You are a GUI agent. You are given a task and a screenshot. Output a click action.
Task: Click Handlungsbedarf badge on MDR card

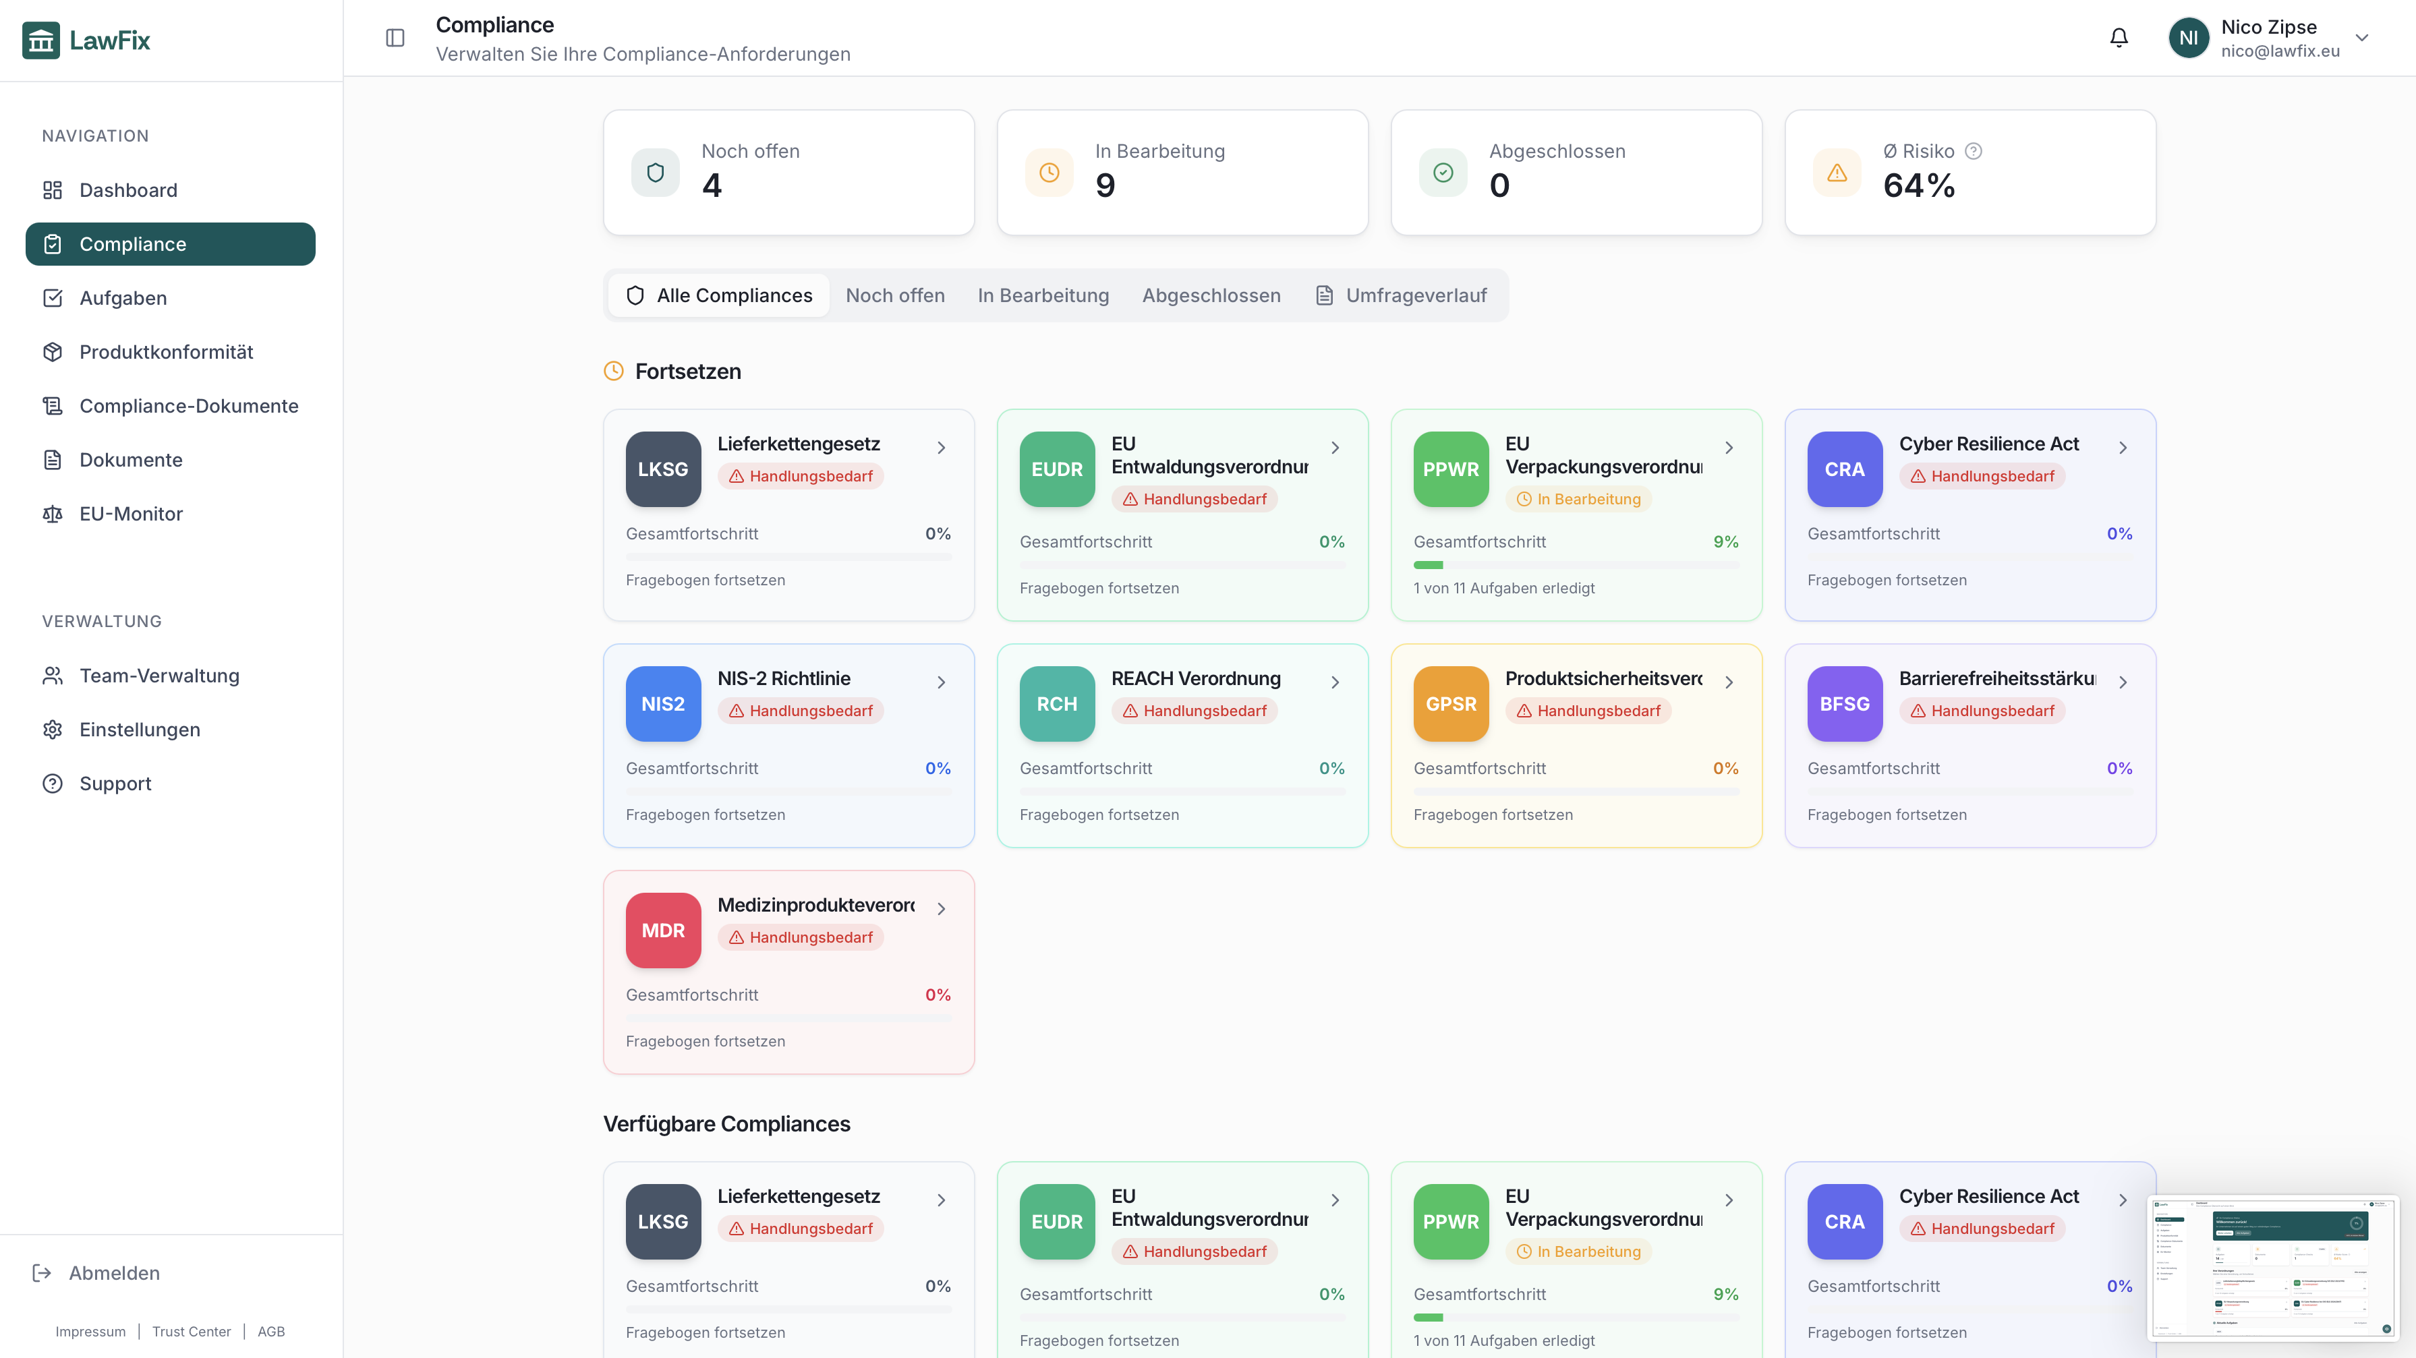click(x=800, y=937)
